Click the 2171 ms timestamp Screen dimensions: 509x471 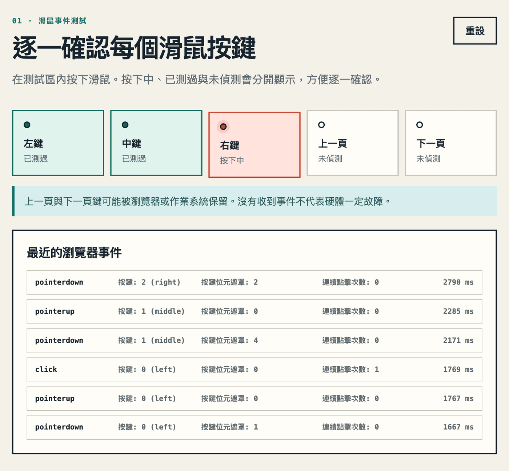click(458, 341)
